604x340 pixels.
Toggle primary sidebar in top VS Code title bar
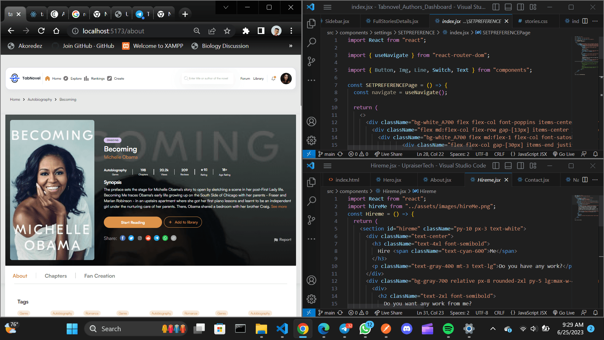pyautogui.click(x=496, y=7)
